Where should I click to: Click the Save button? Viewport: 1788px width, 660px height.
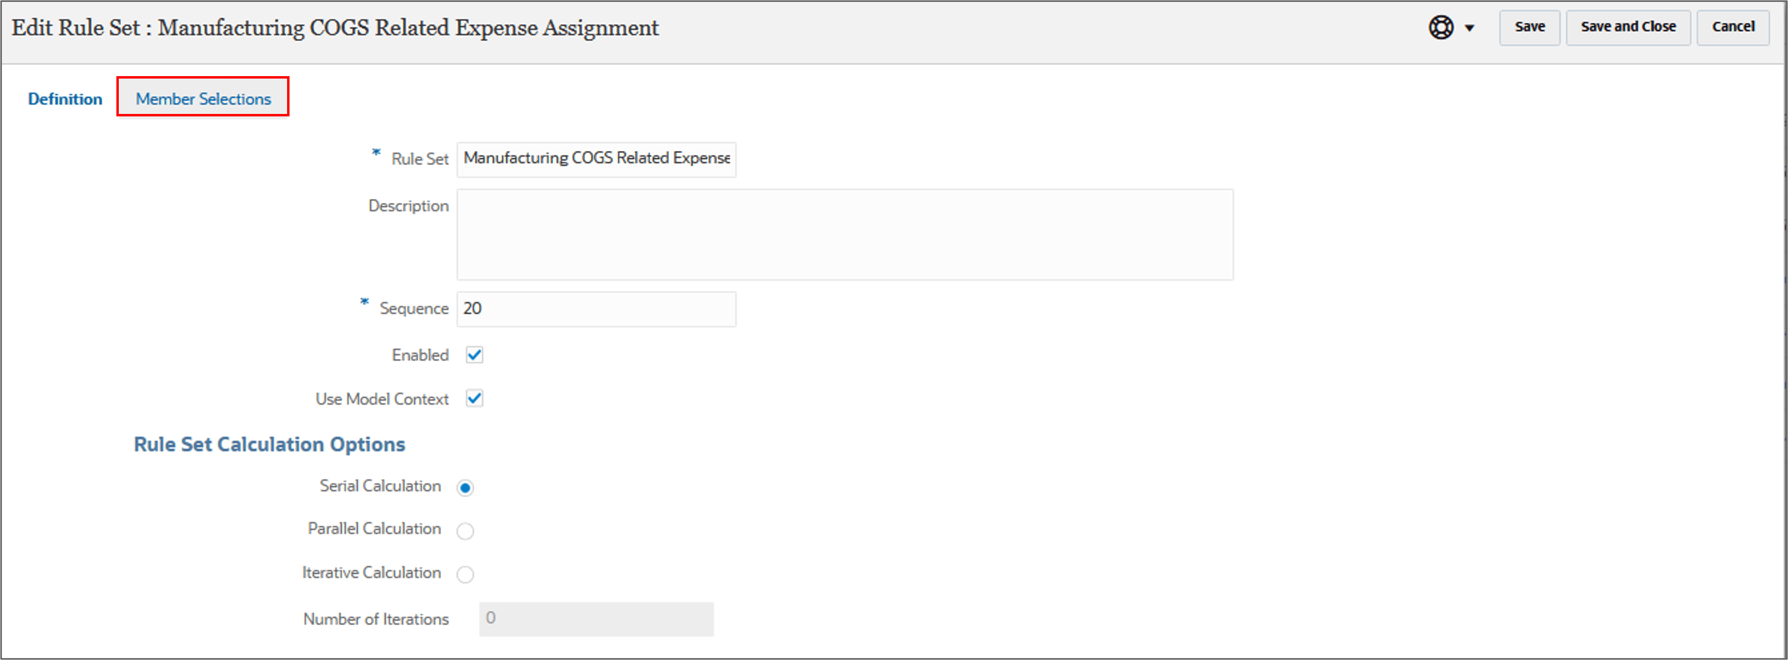point(1529,27)
